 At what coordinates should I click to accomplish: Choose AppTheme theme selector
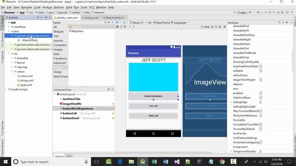point(161,23)
